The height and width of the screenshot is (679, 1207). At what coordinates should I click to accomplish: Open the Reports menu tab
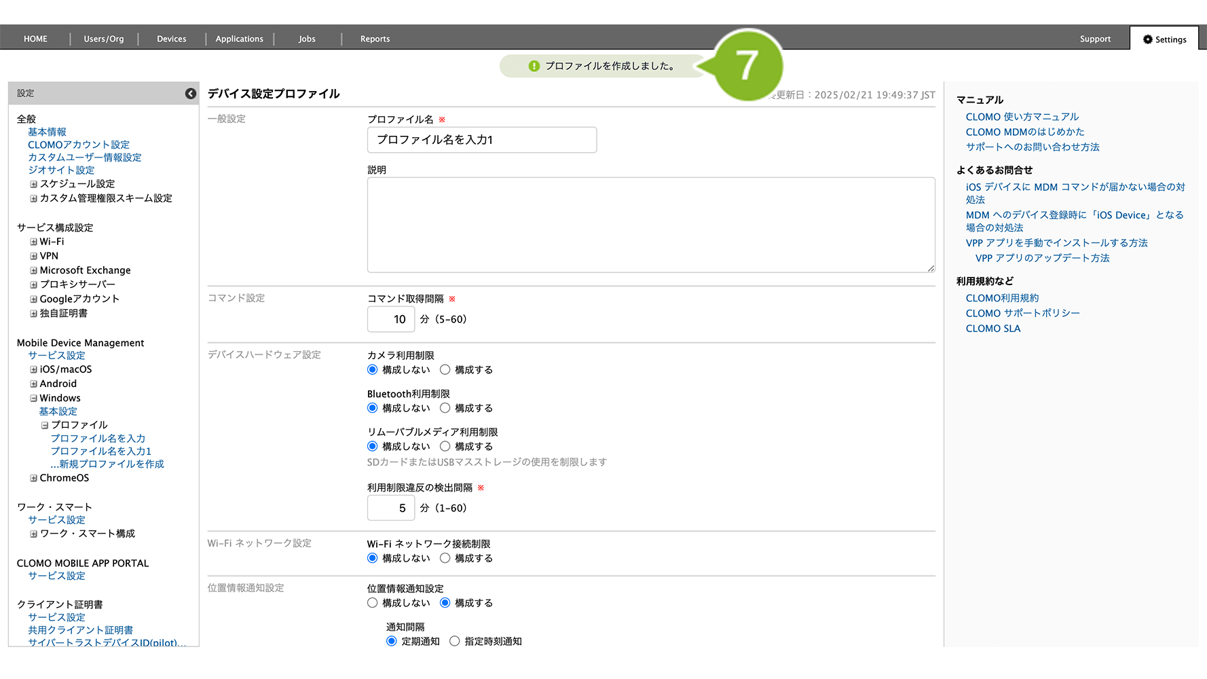pyautogui.click(x=375, y=39)
